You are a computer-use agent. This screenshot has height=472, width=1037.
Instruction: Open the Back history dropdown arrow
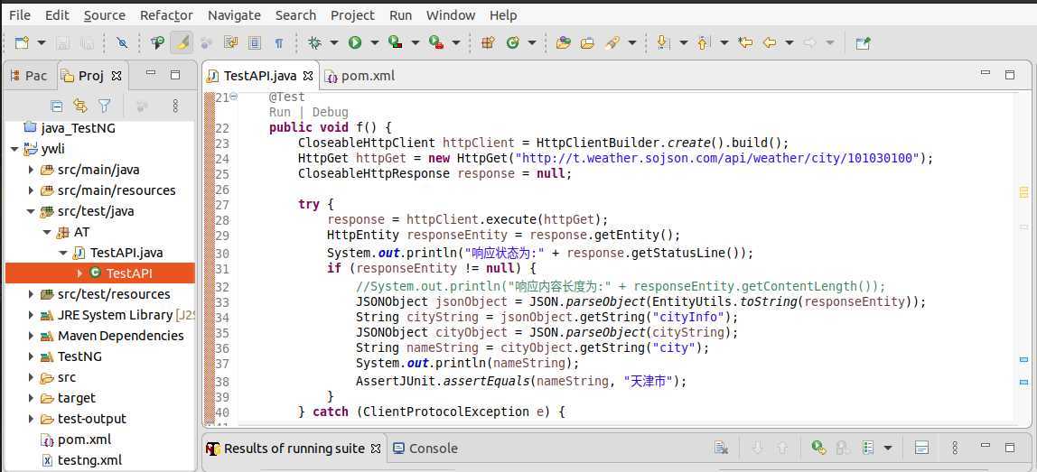coord(789,43)
